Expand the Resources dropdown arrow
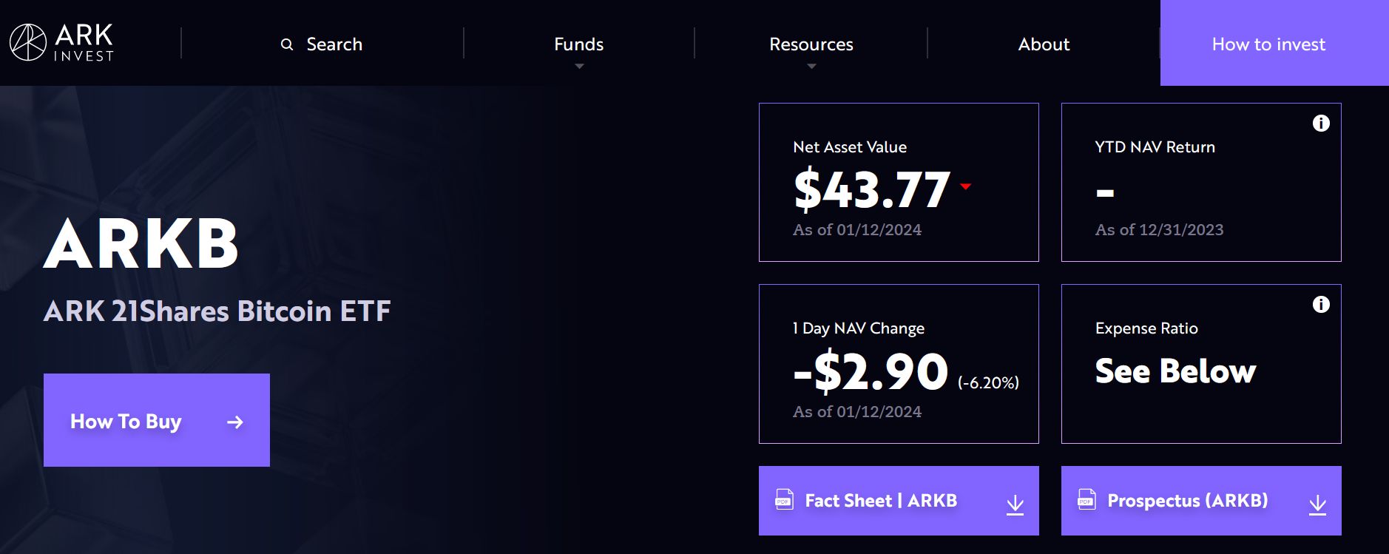1389x554 pixels. (811, 67)
